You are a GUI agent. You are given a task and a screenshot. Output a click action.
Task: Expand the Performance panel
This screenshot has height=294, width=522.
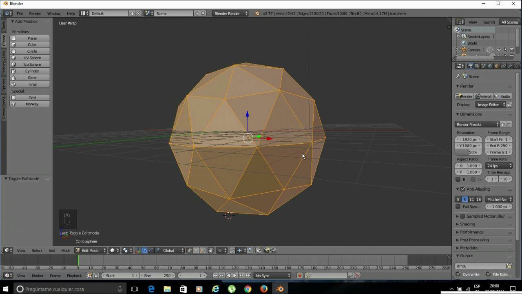[x=471, y=232]
